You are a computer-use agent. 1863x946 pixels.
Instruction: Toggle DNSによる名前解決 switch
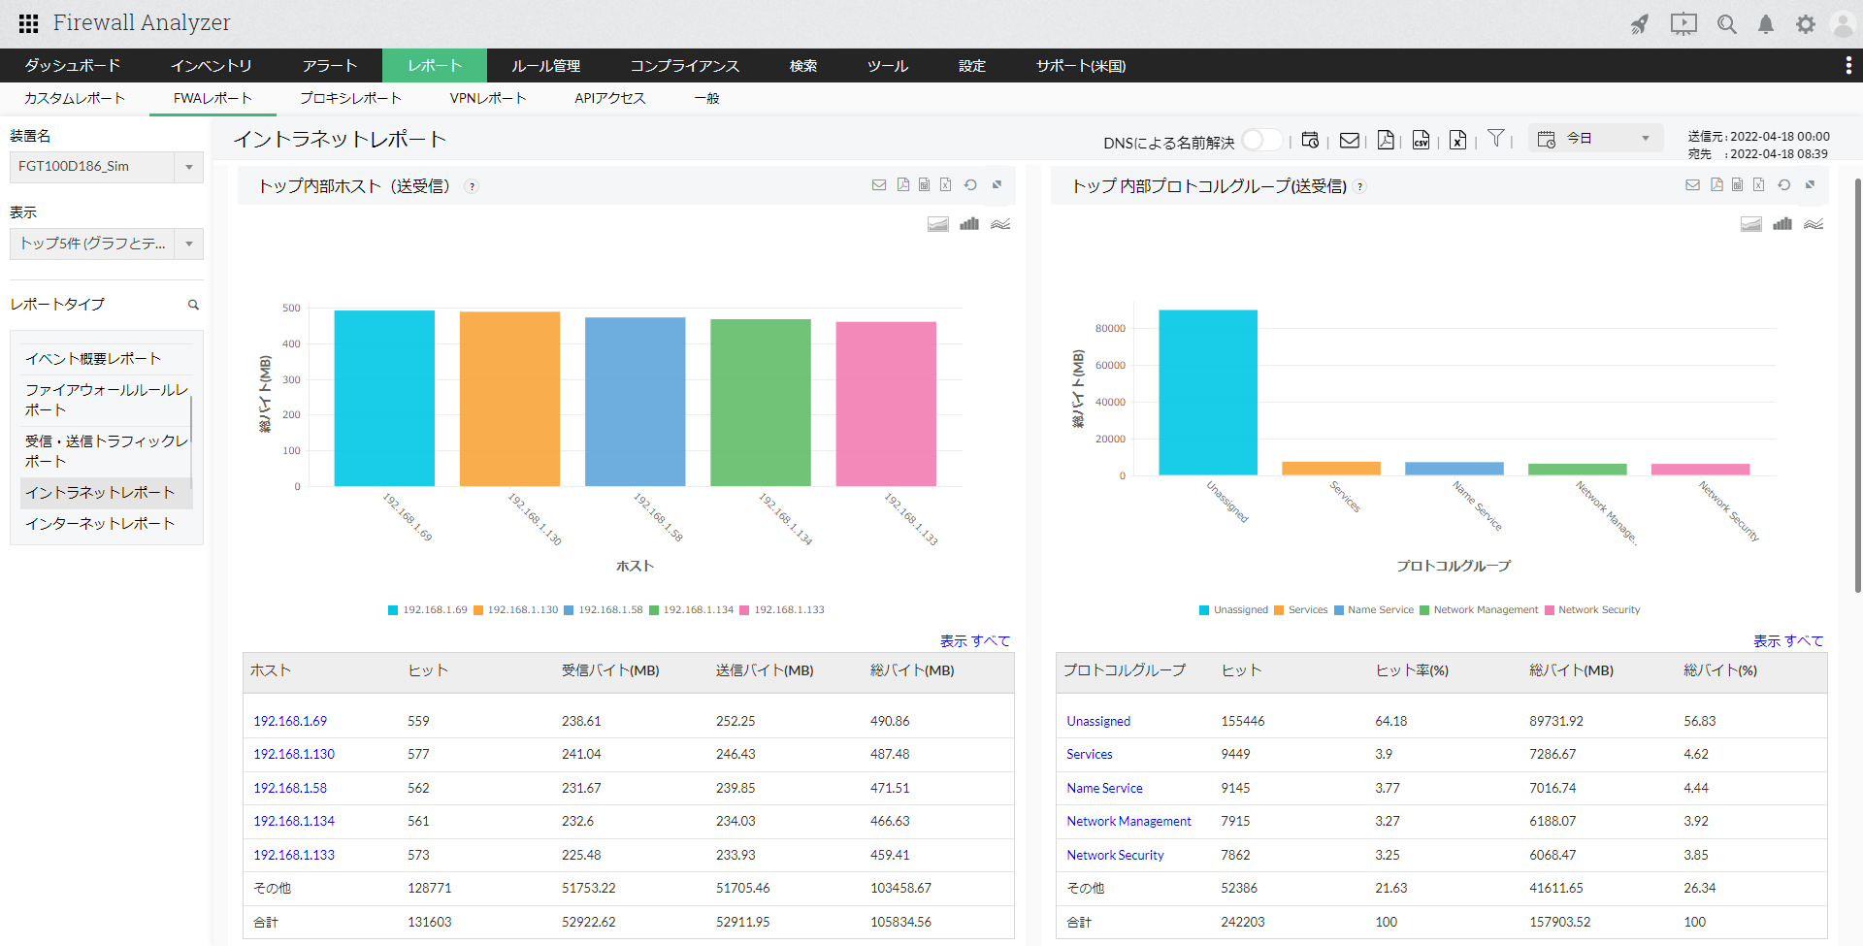coord(1261,140)
